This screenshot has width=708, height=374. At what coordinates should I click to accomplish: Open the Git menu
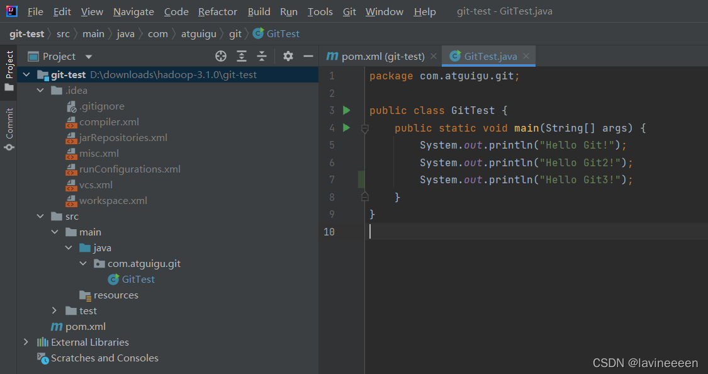pyautogui.click(x=349, y=12)
